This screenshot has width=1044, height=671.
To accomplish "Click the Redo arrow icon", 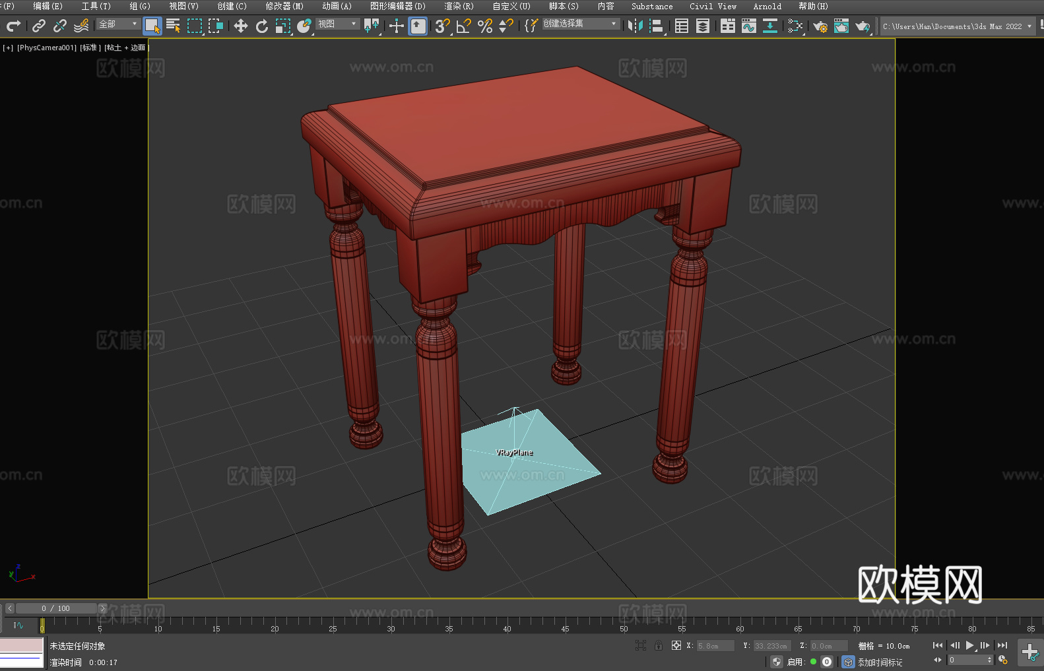I will 13,26.
